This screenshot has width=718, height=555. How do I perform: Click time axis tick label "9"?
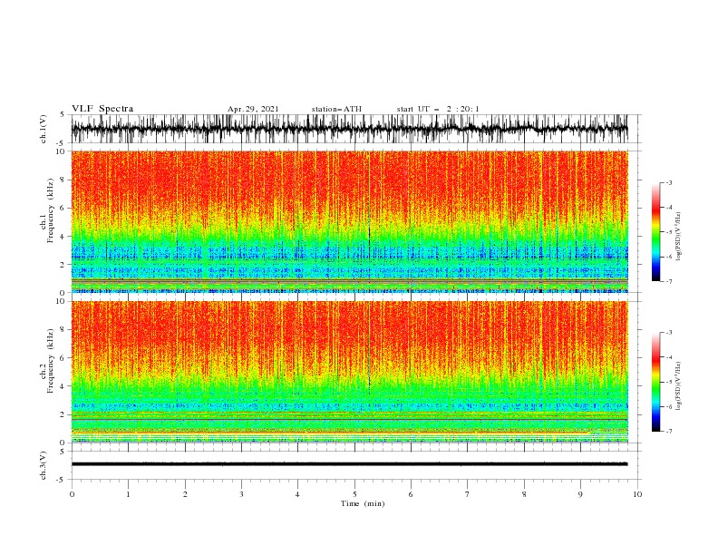(580, 494)
